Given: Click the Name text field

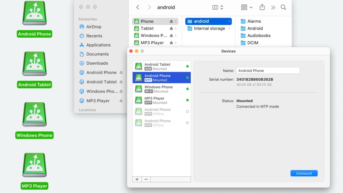Looking at the screenshot, I should pos(268,71).
